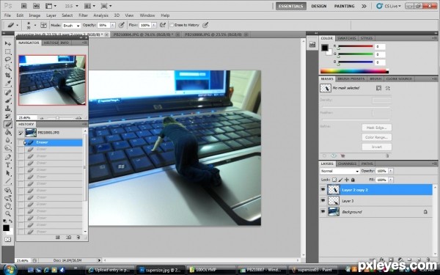
Task: Toggle lock position
Action: pos(347,180)
